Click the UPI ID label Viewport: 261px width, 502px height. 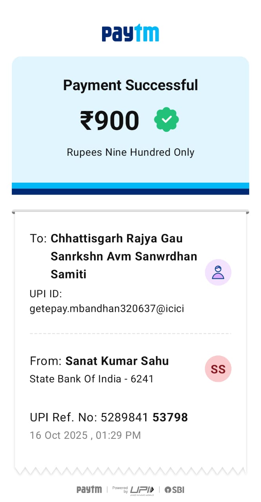(46, 294)
